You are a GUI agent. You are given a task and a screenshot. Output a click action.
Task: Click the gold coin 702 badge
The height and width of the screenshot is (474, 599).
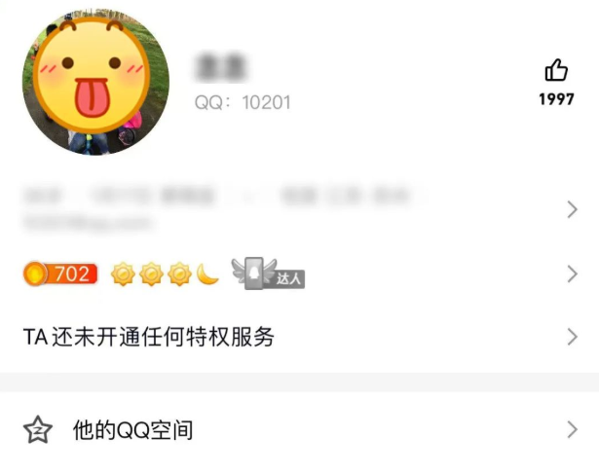(x=60, y=273)
